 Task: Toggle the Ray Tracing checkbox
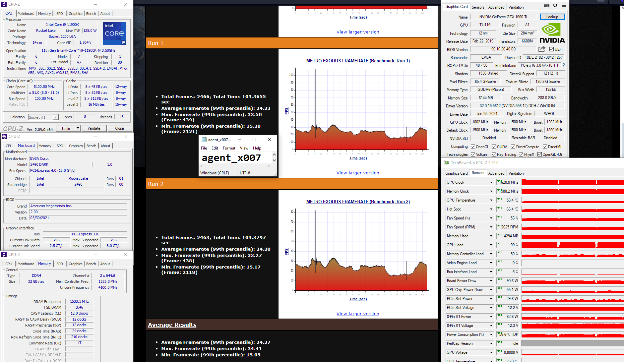coord(494,154)
